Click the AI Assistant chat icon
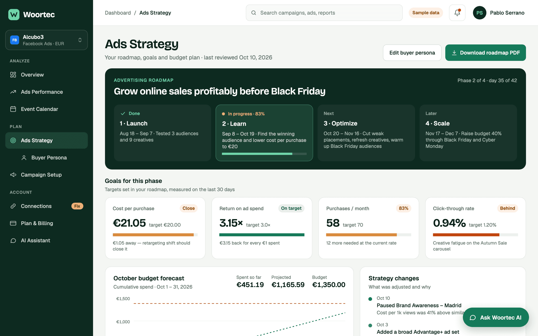This screenshot has height=336, width=538. pyautogui.click(x=13, y=241)
